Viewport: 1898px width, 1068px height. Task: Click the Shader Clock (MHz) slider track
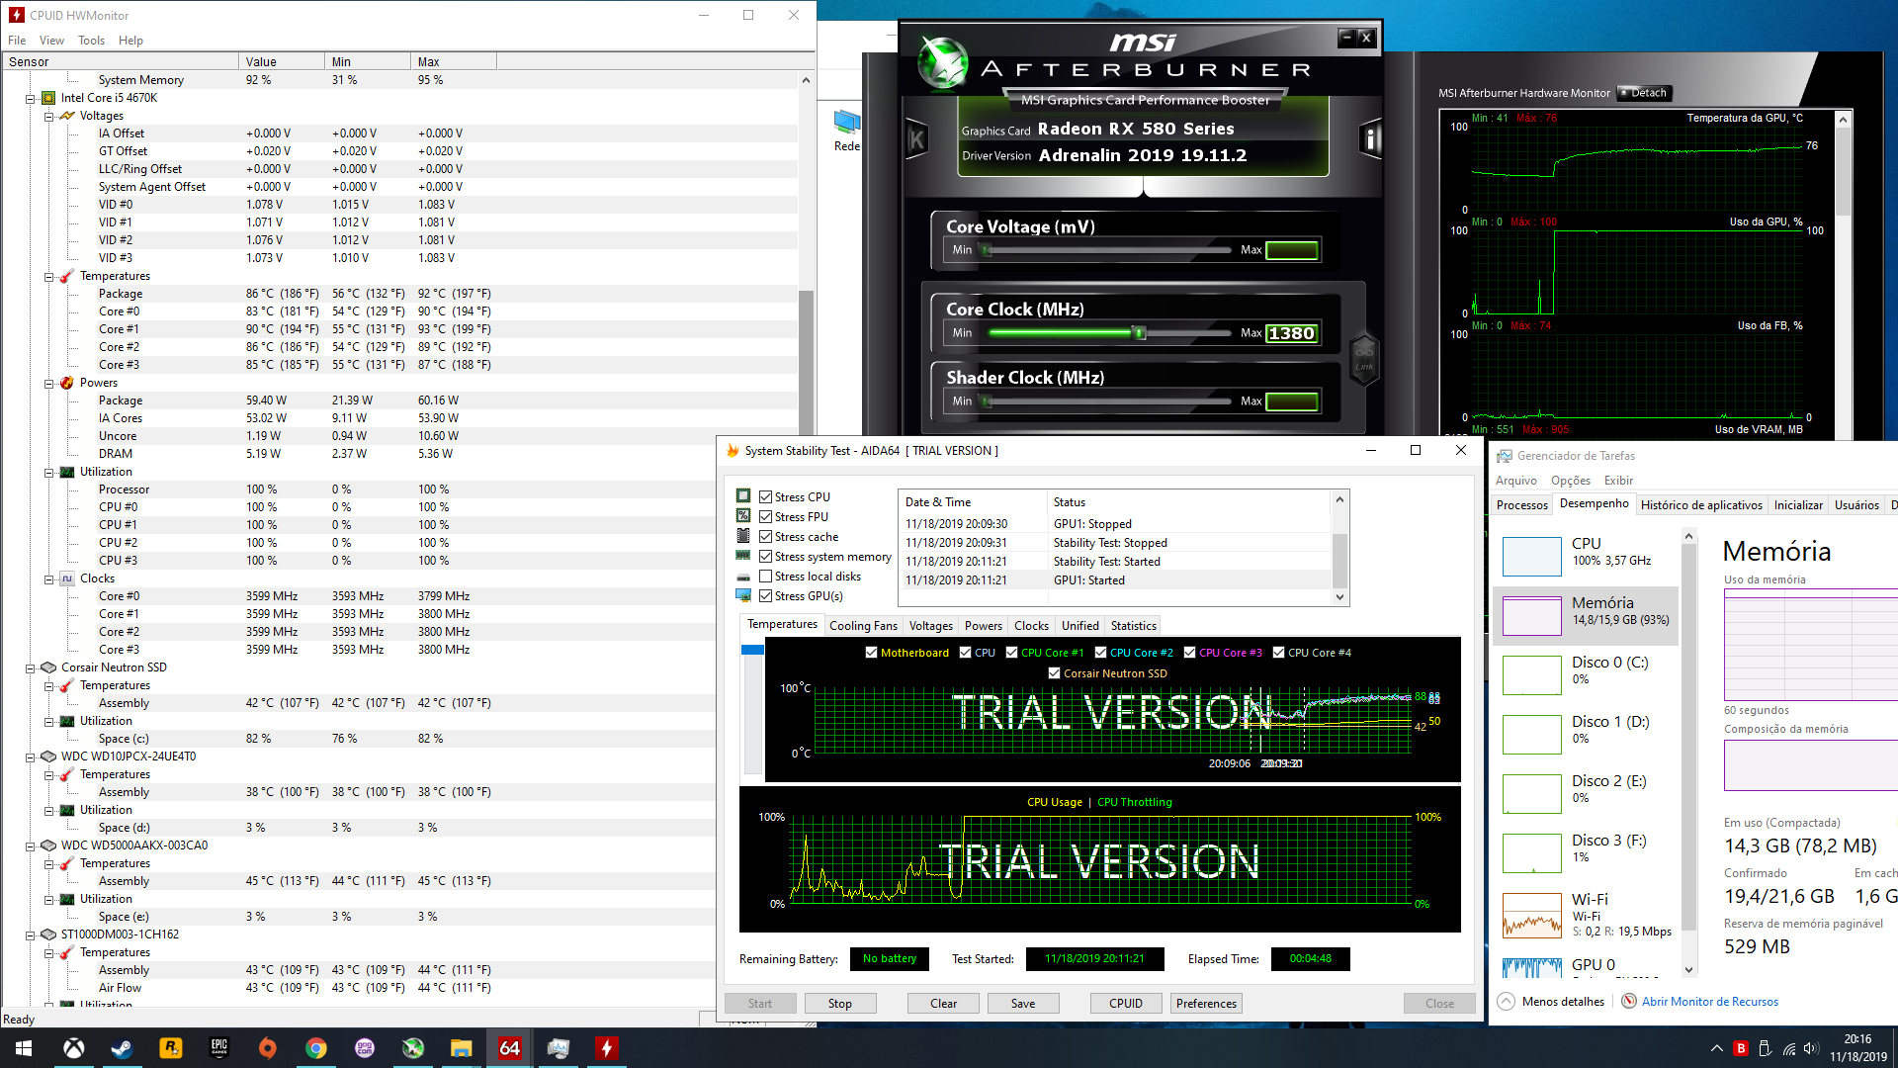(1108, 401)
